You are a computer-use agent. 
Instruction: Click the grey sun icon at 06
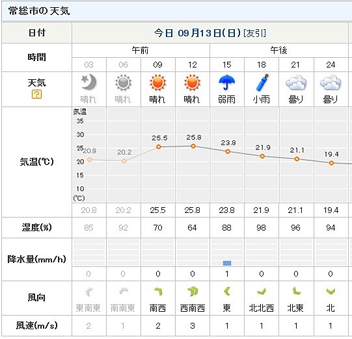pyautogui.click(x=123, y=83)
